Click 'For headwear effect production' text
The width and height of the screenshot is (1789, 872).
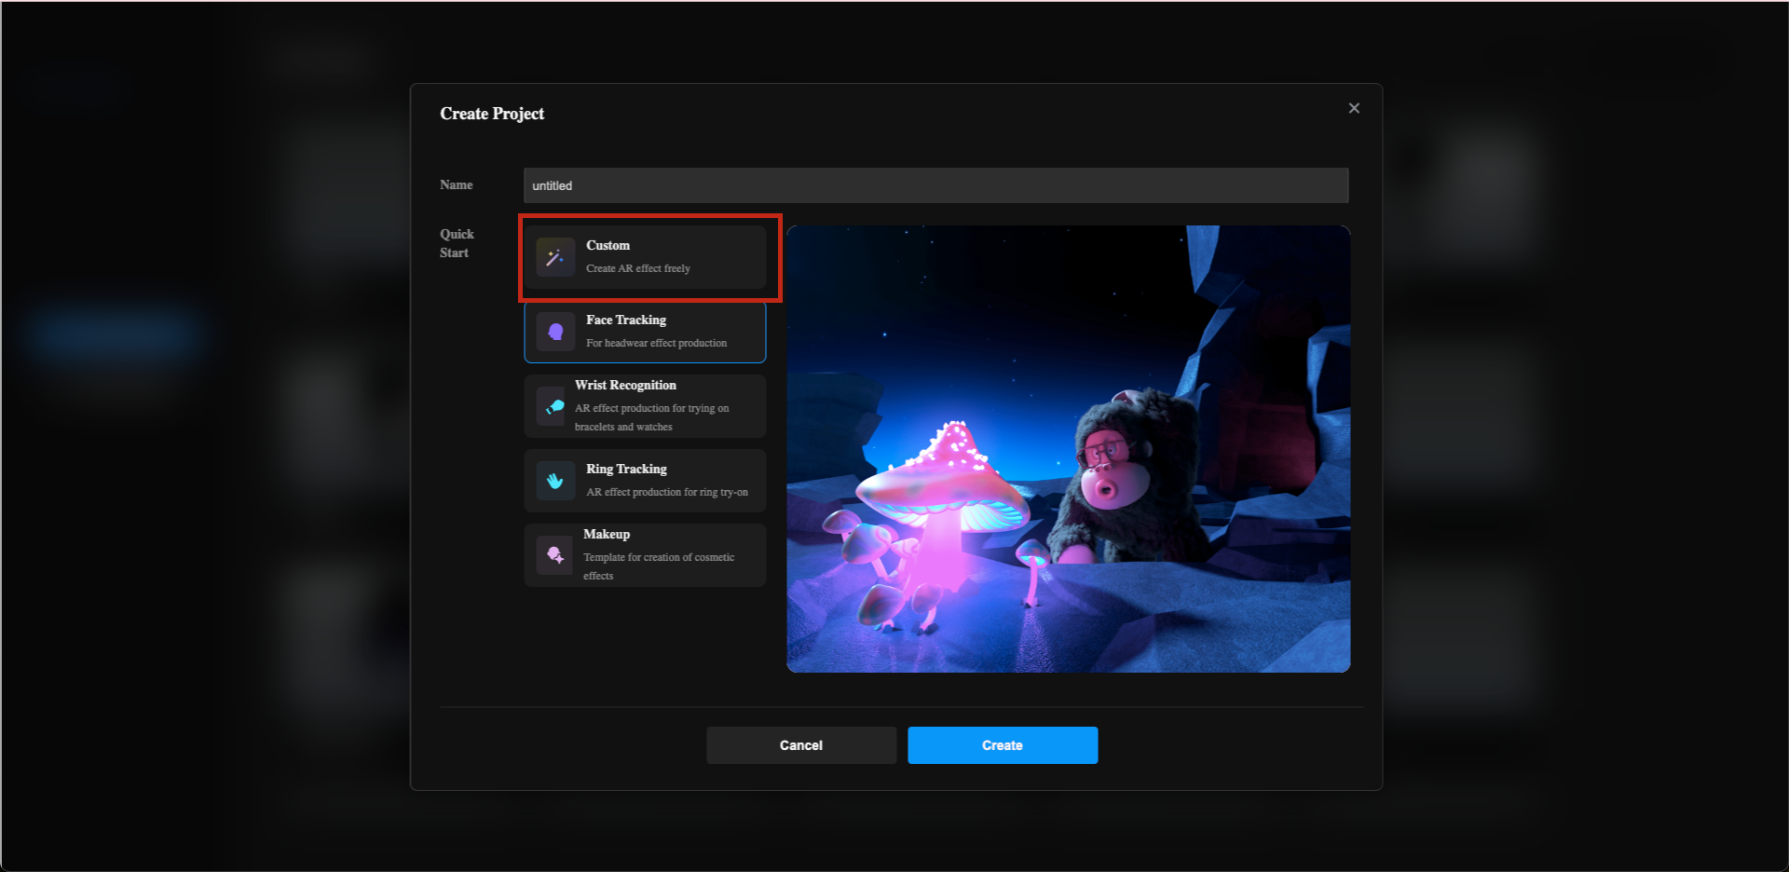[657, 343]
